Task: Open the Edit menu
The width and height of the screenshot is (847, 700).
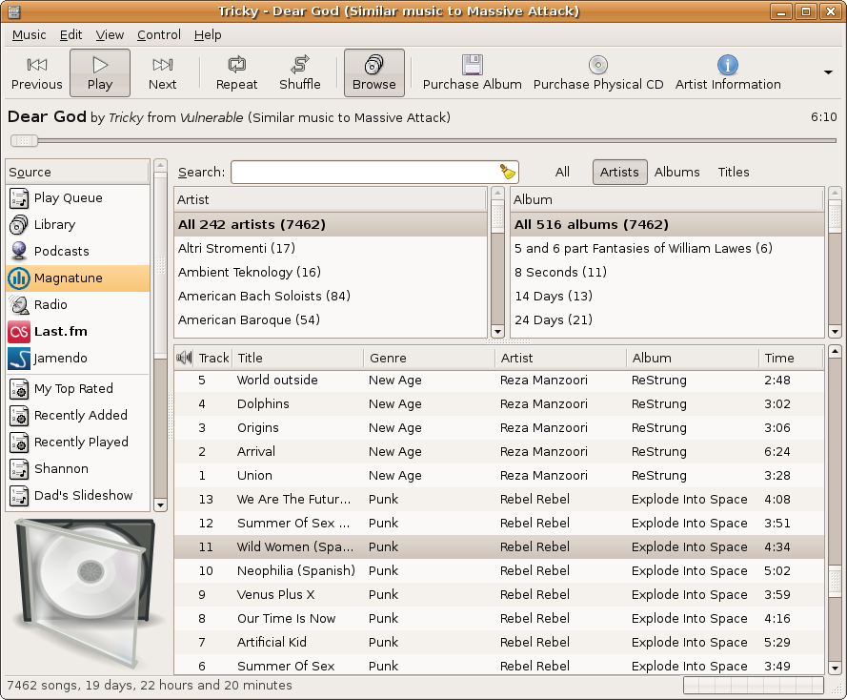Action: tap(71, 35)
